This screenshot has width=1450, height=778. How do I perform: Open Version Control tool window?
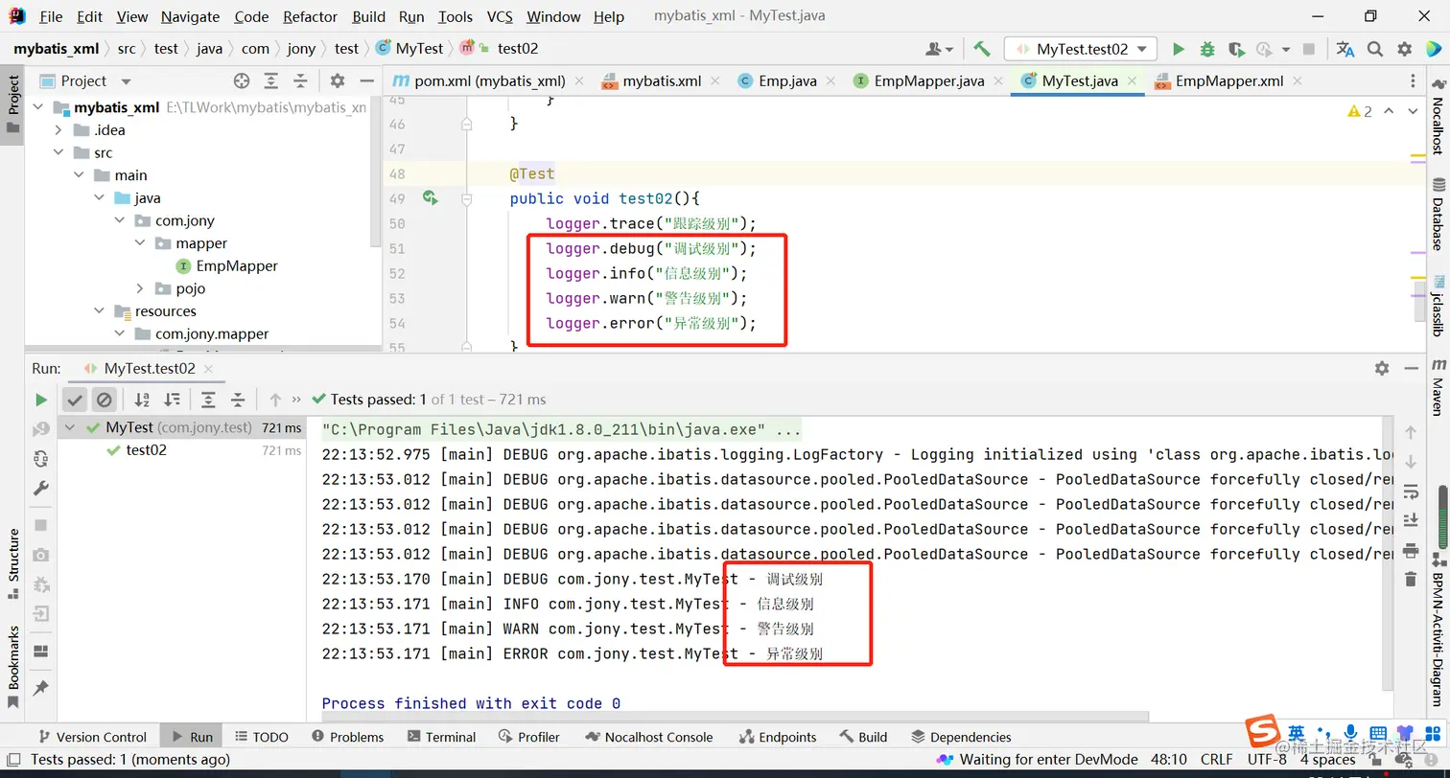pos(91,737)
